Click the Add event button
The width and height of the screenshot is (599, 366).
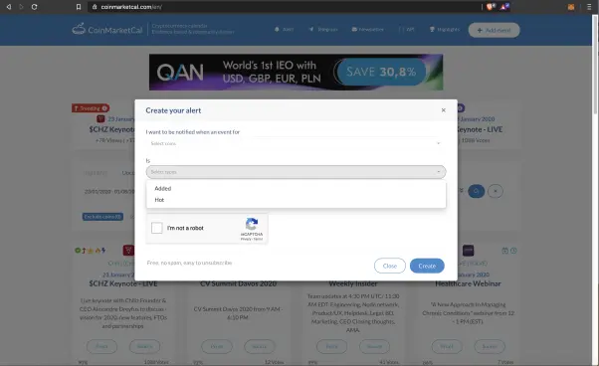coord(494,30)
